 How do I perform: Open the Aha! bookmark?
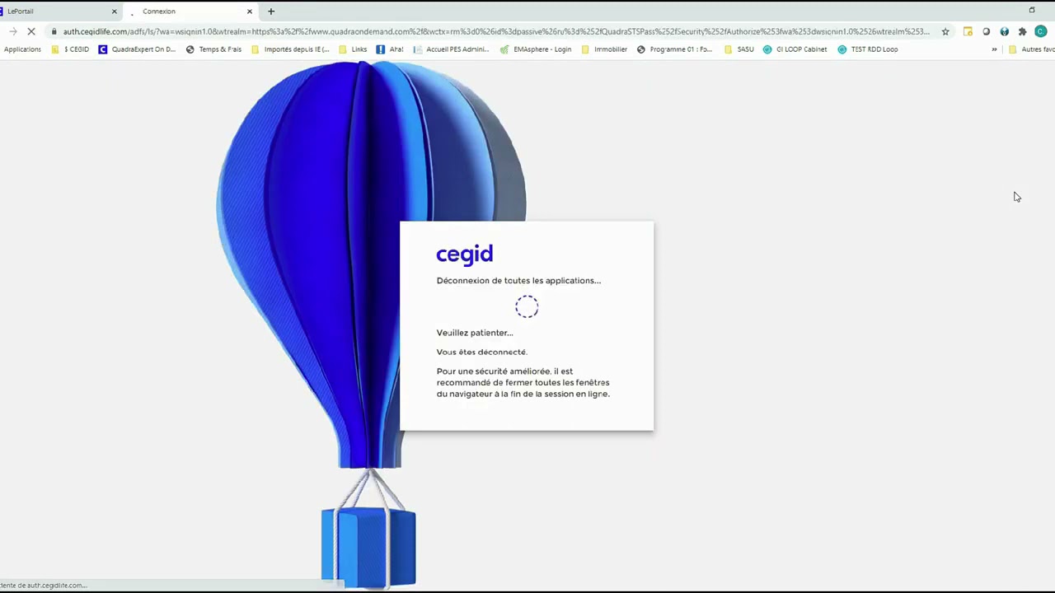point(390,49)
